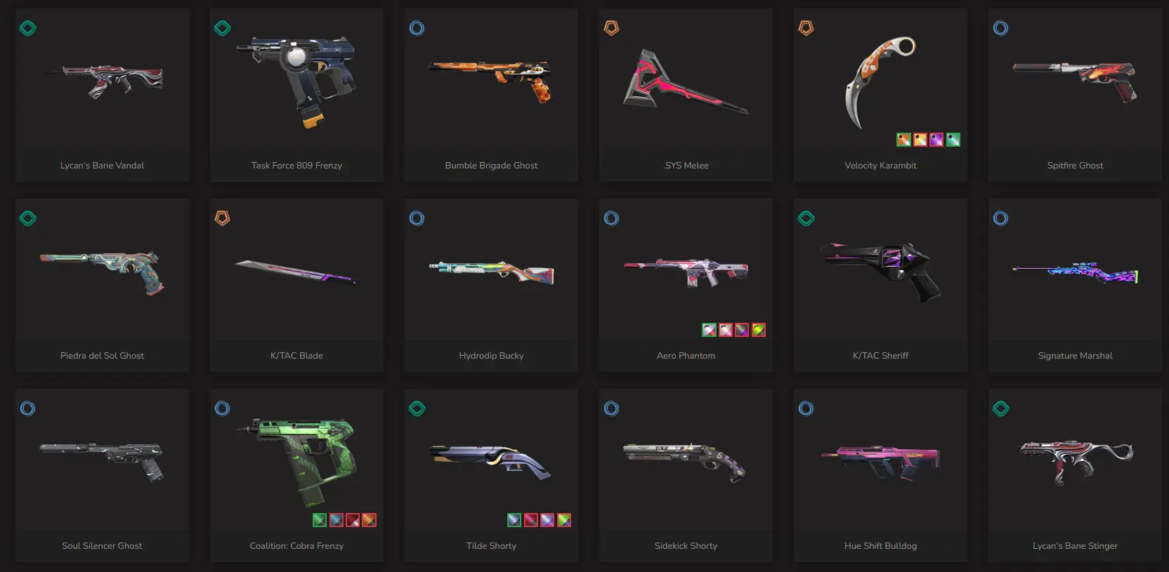Viewport: 1169px width, 572px height.
Task: Select the orange chroma swatch on Coalition: Cobra Frenzy
Action: 370,520
